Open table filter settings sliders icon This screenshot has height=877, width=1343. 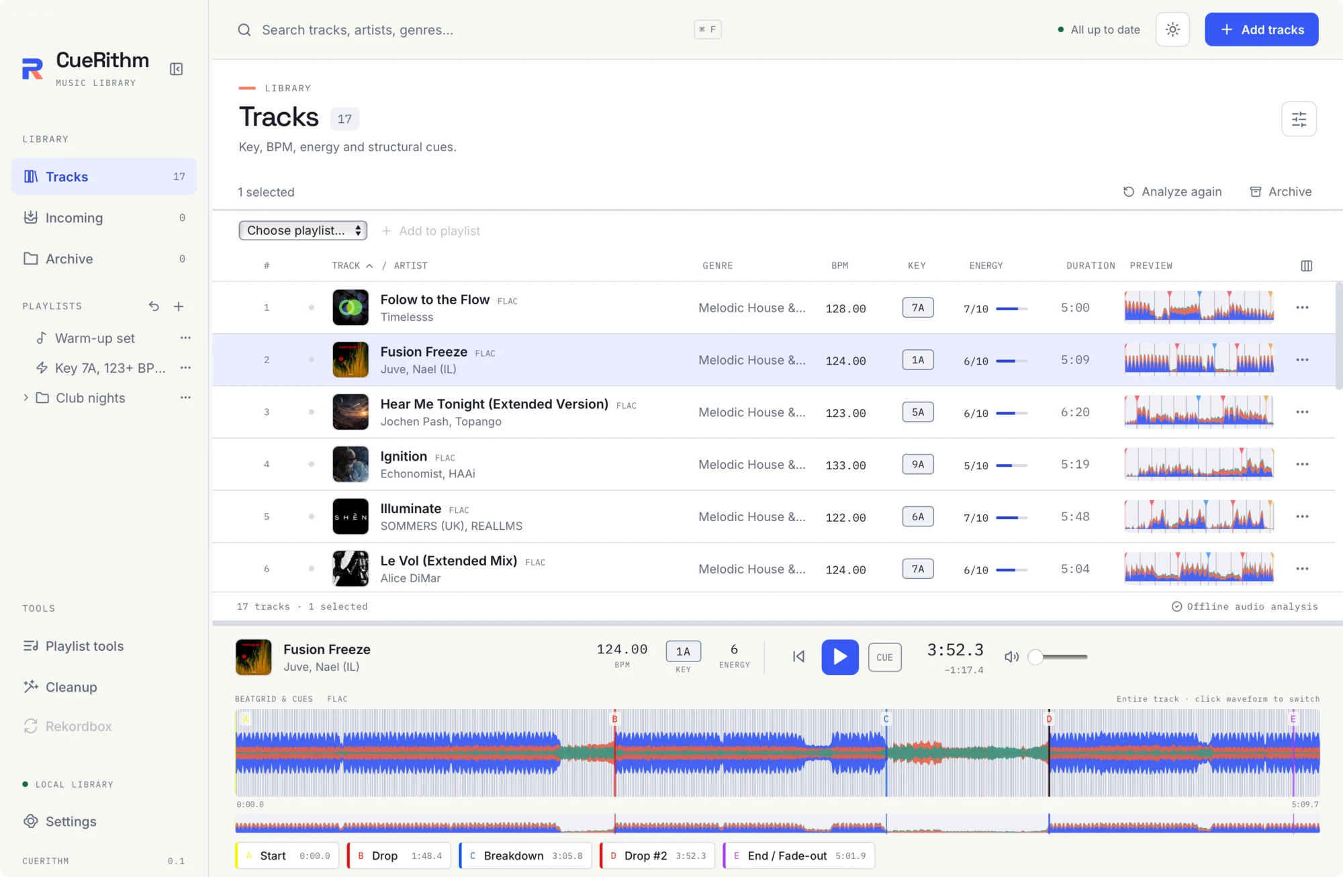click(x=1299, y=119)
